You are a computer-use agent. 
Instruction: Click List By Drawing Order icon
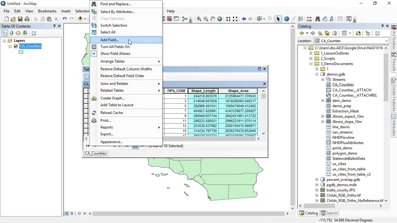(5, 33)
